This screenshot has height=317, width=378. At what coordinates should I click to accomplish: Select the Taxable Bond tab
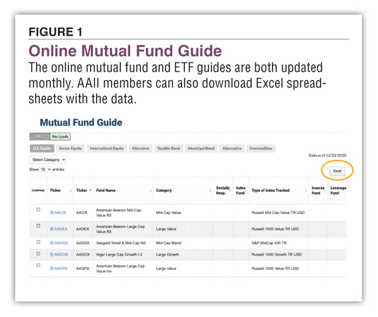tap(168, 149)
